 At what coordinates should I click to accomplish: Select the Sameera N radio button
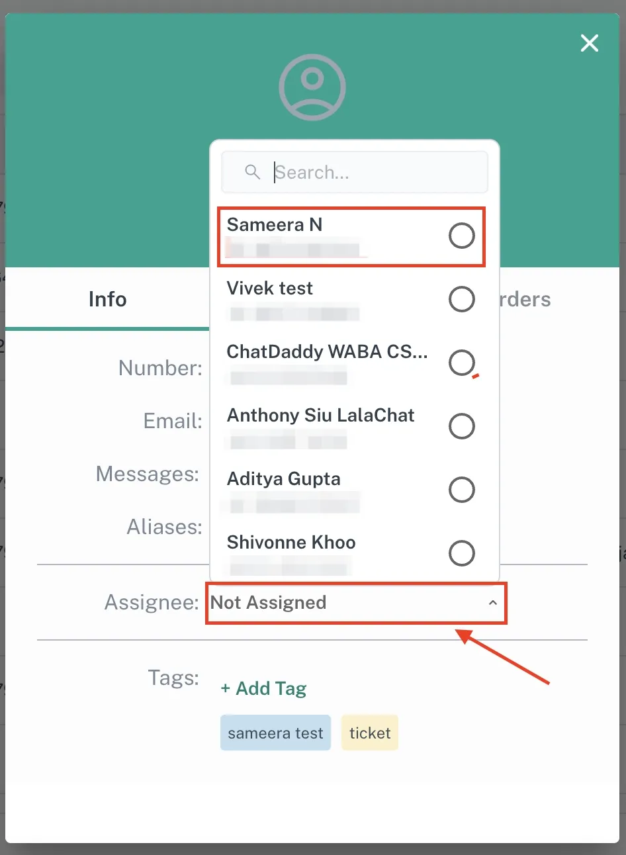click(461, 236)
